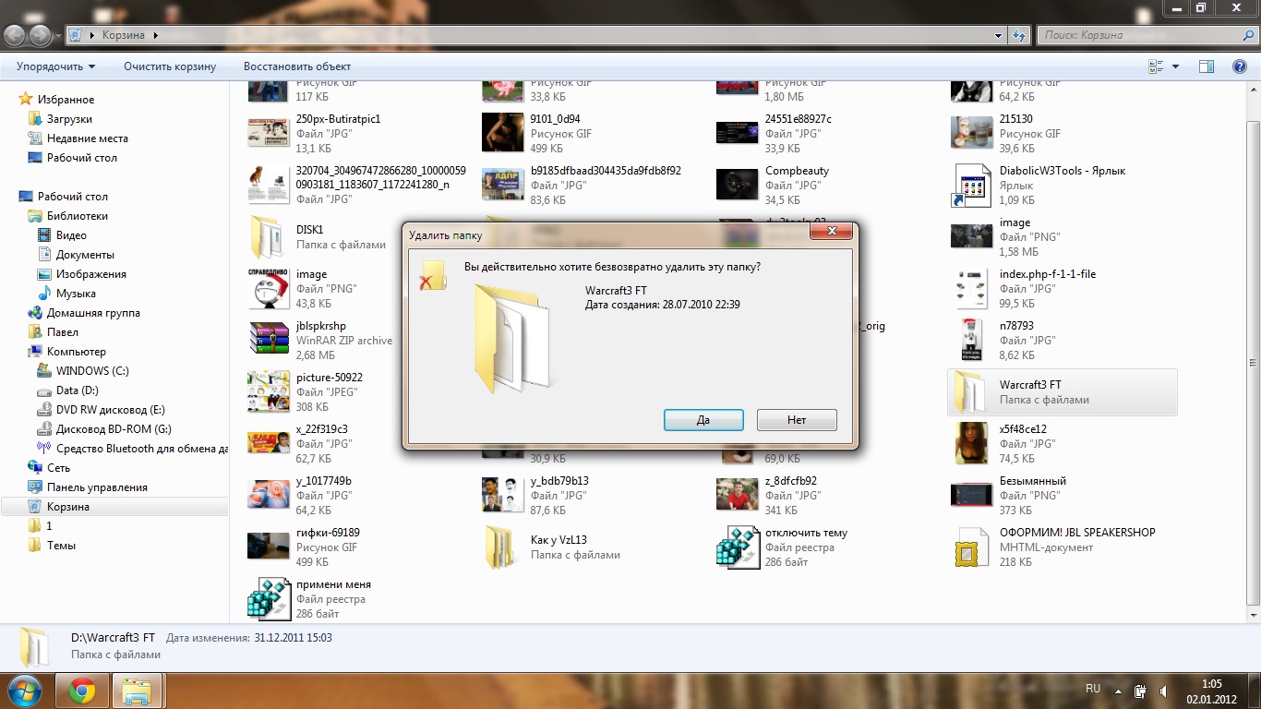Open the Упорядочить dropdown menu
This screenshot has height=709, width=1261.
click(55, 66)
